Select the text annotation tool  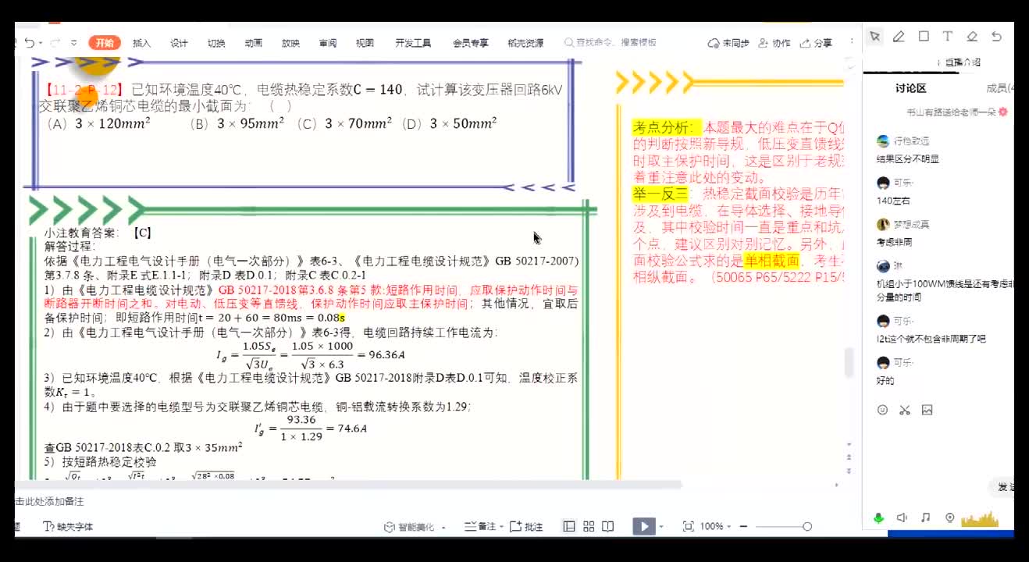coord(947,37)
